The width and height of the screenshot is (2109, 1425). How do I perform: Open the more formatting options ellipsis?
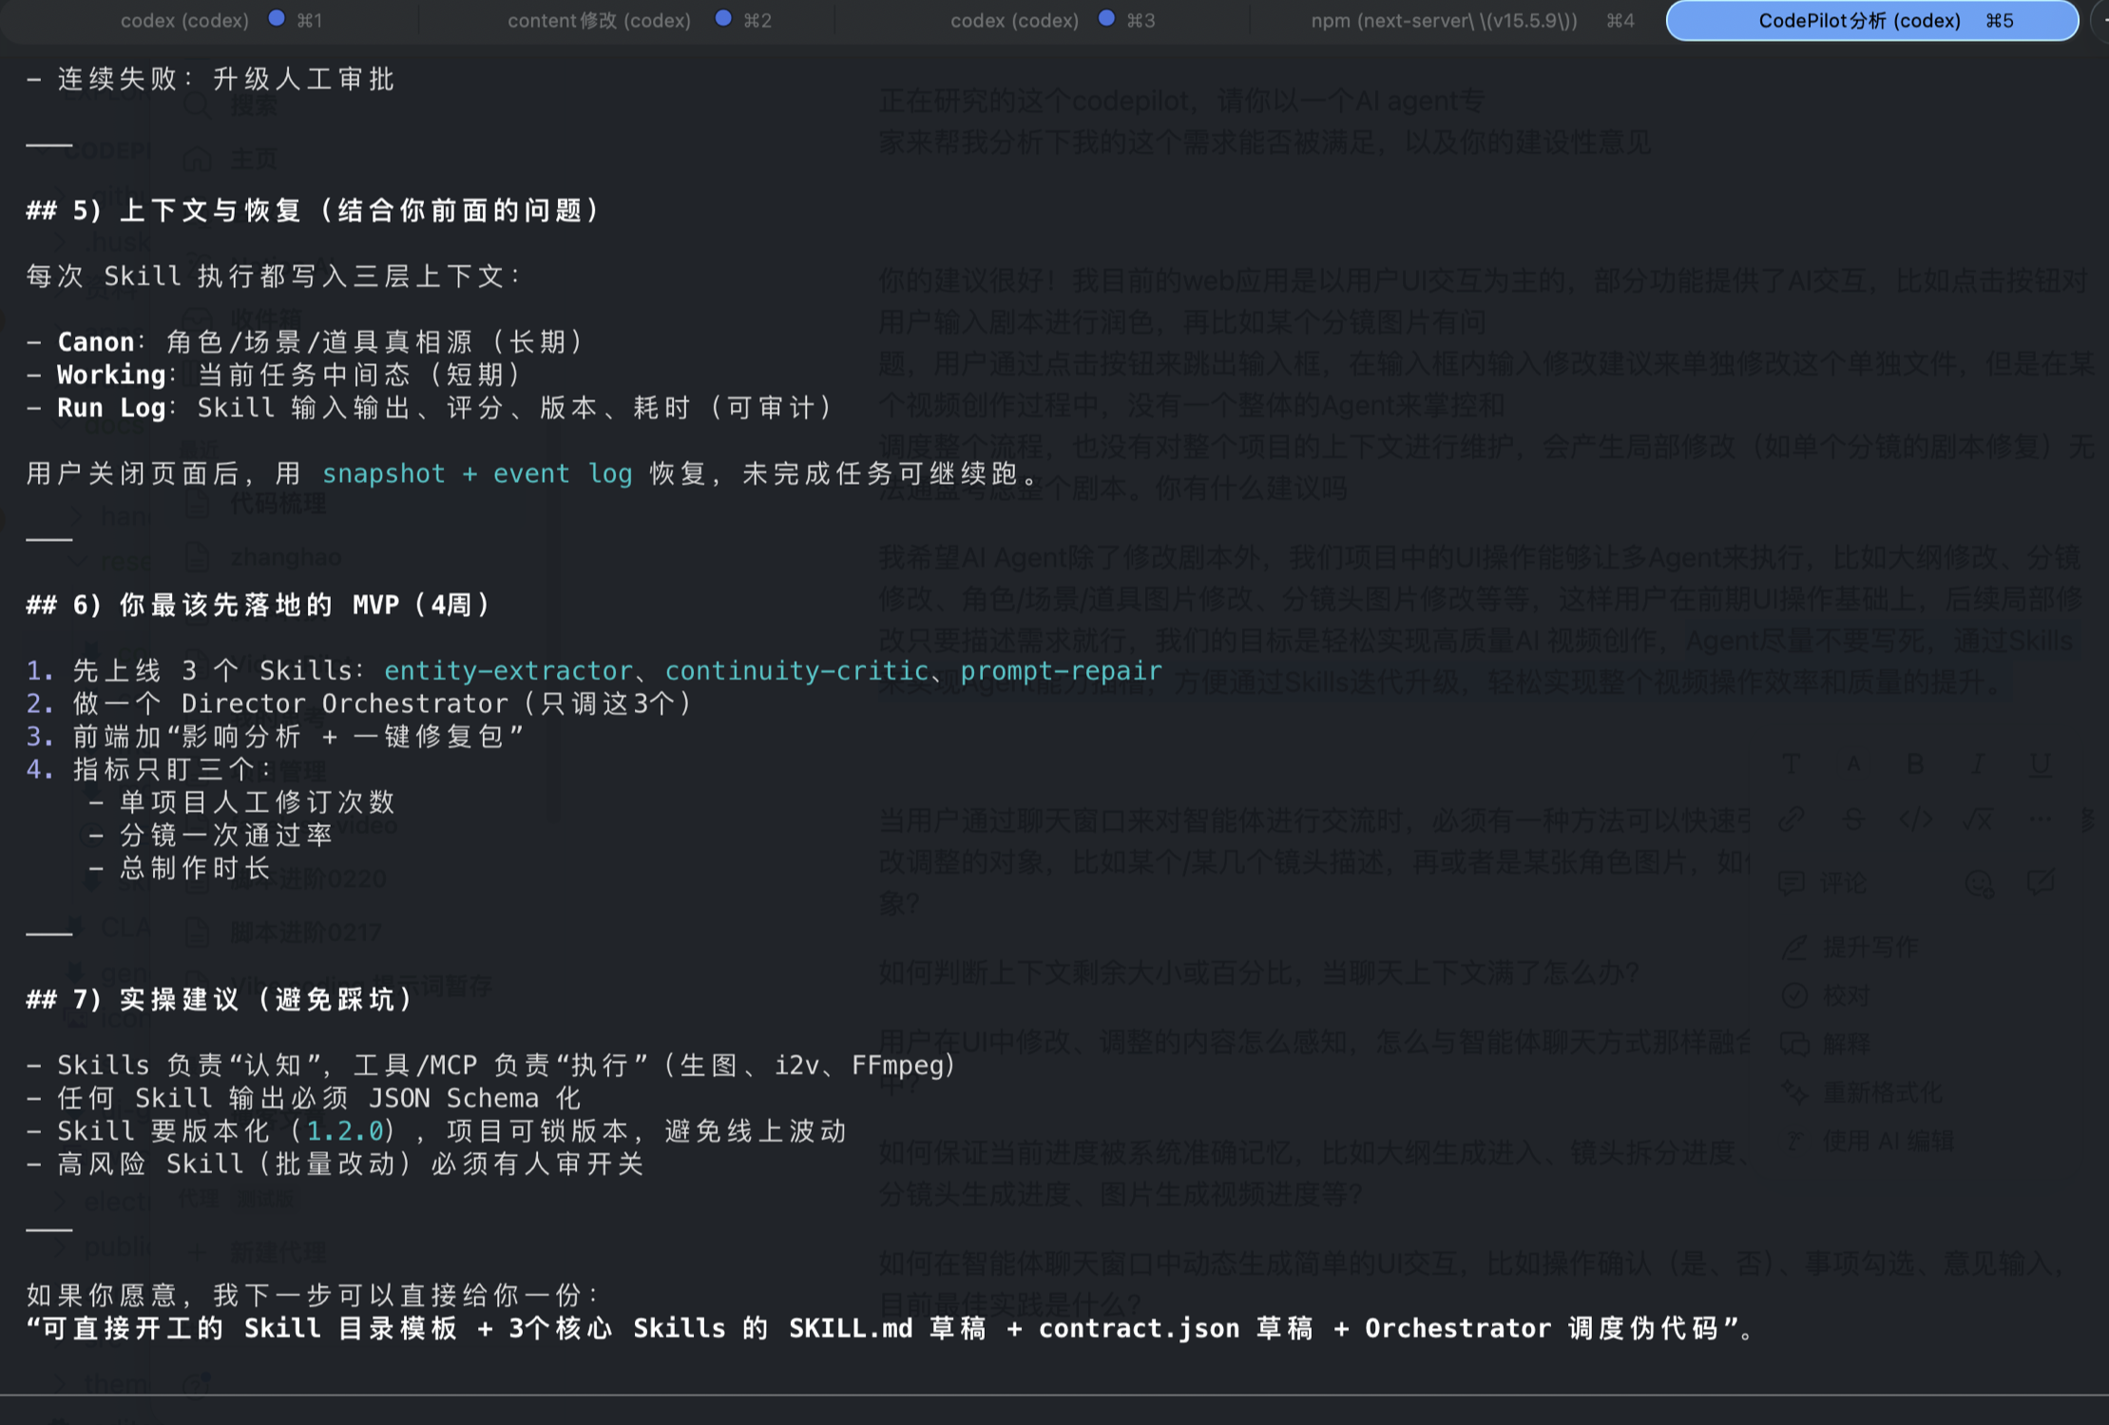pyautogui.click(x=2040, y=818)
